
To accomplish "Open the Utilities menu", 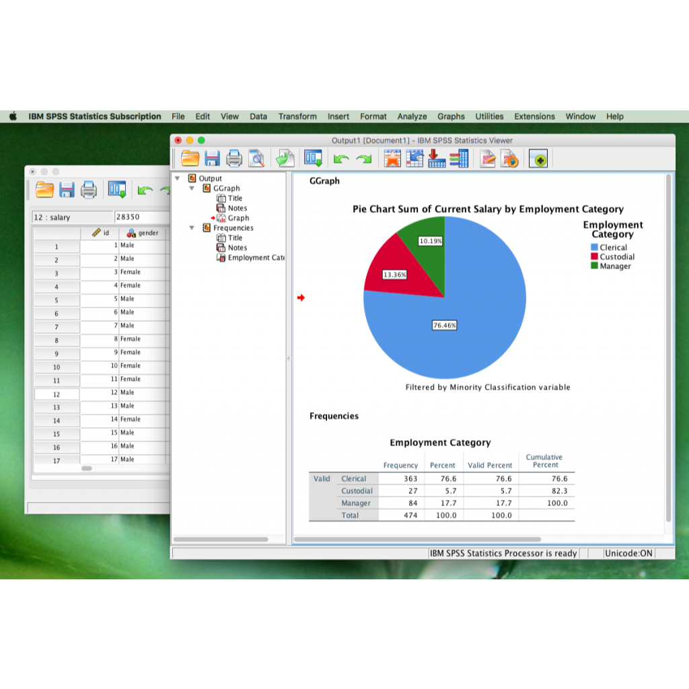I will tap(489, 116).
